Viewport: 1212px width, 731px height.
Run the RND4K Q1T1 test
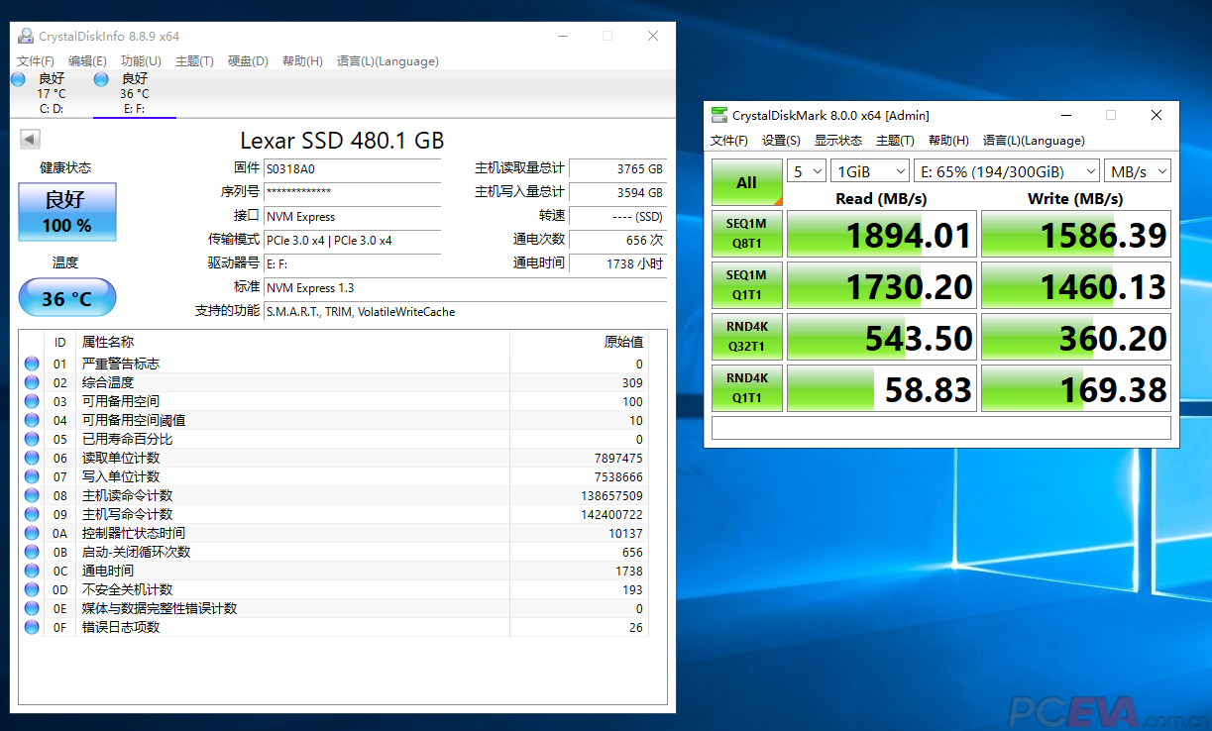tap(746, 388)
